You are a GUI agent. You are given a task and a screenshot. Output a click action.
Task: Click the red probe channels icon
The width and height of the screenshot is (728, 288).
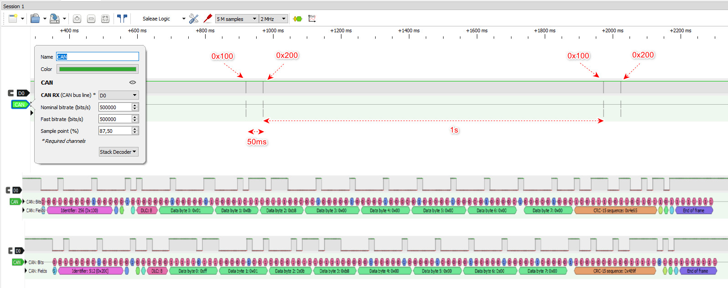coord(208,19)
